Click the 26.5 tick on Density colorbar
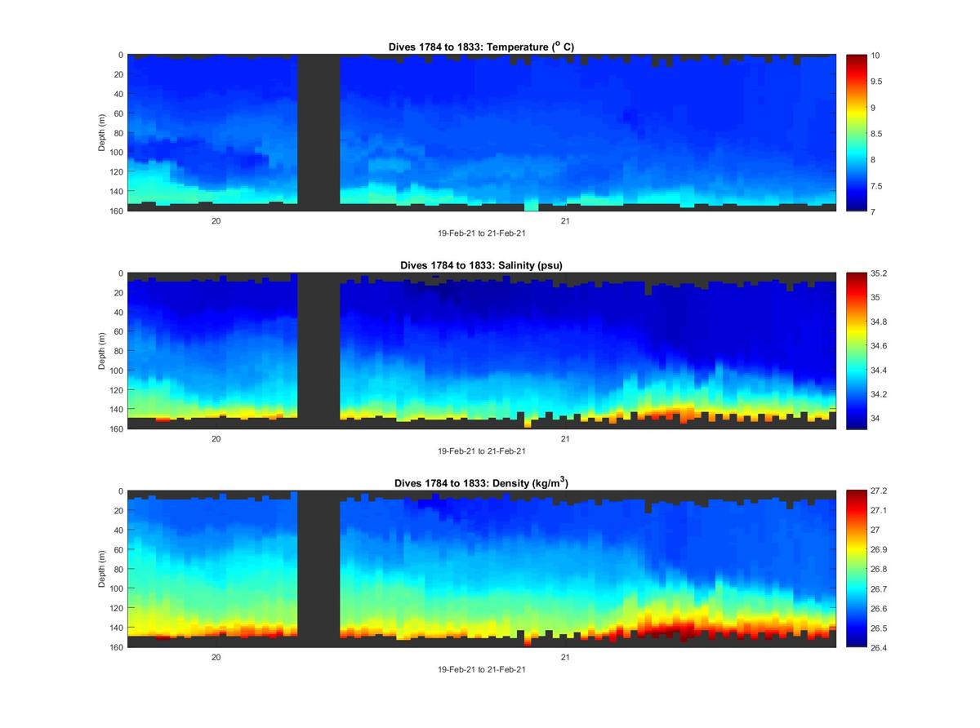980x728 pixels. (x=880, y=628)
